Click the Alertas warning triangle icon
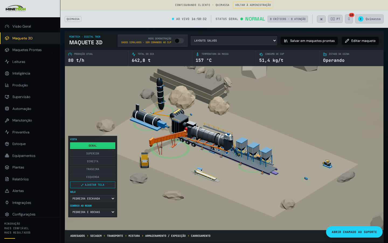This screenshot has height=243, width=388. point(7,191)
